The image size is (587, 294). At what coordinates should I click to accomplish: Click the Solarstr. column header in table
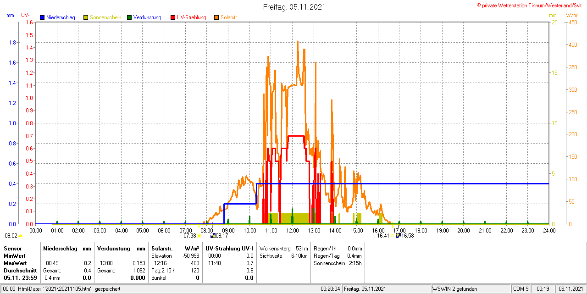161,248
